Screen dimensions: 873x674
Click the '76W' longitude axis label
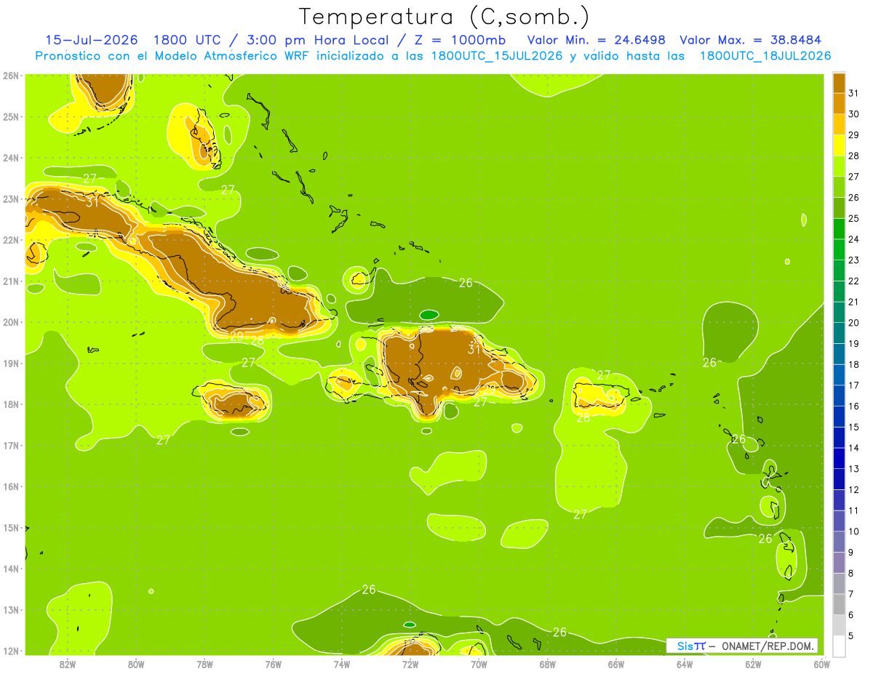274,664
